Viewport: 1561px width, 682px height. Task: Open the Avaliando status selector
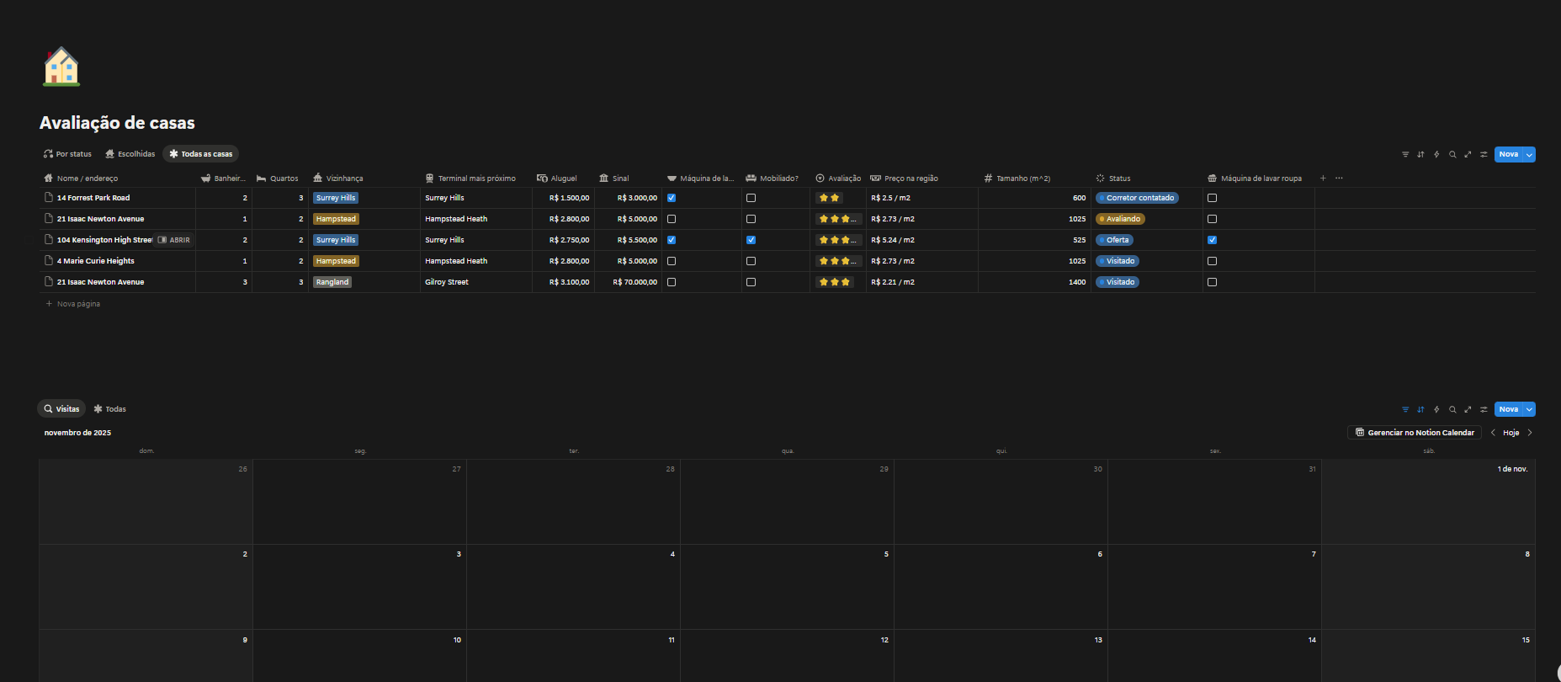[1120, 219]
